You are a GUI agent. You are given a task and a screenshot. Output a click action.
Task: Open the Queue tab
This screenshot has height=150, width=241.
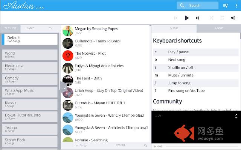click(x=174, y=28)
